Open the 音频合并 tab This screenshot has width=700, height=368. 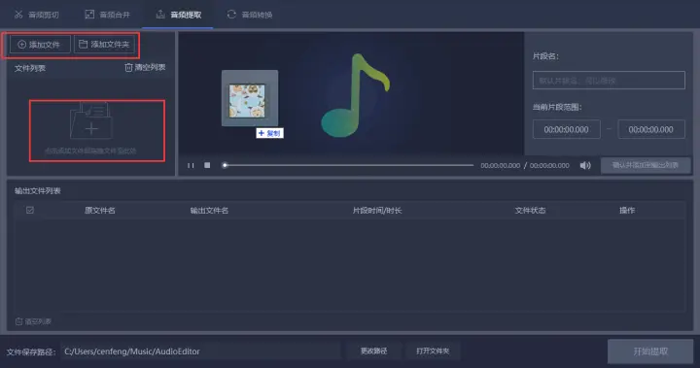(x=107, y=15)
